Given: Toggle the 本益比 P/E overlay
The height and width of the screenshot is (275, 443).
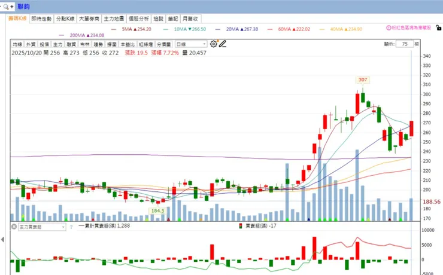Looking at the screenshot, I should pos(128,44).
